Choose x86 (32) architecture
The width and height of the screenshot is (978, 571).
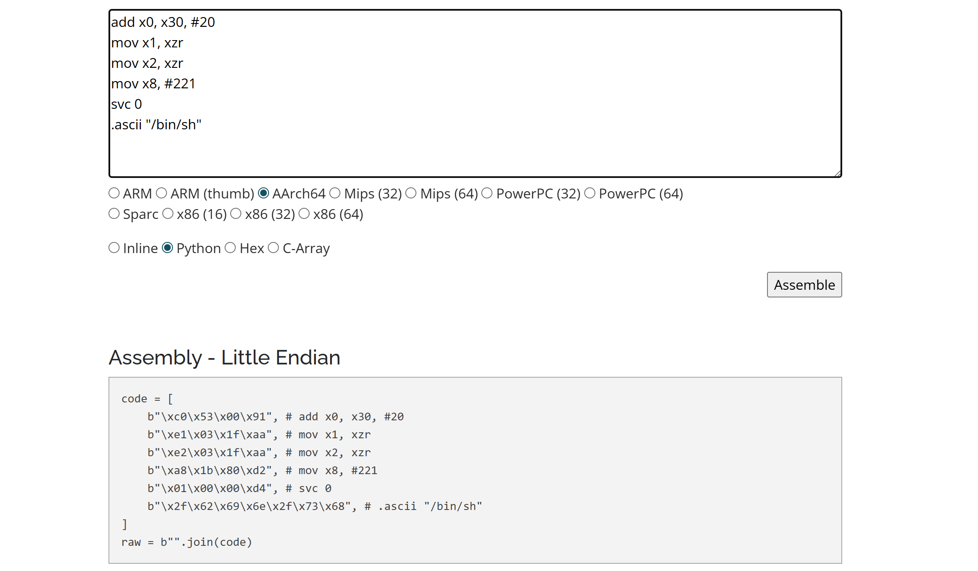pos(236,214)
